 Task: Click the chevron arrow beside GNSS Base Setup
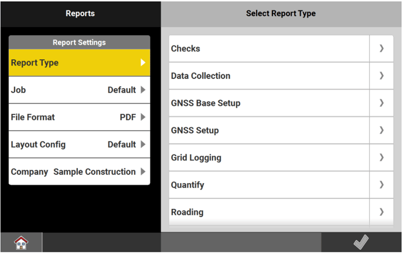pyautogui.click(x=381, y=103)
